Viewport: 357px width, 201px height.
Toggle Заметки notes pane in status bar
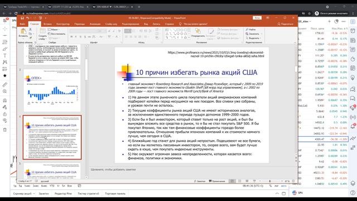[200, 181]
